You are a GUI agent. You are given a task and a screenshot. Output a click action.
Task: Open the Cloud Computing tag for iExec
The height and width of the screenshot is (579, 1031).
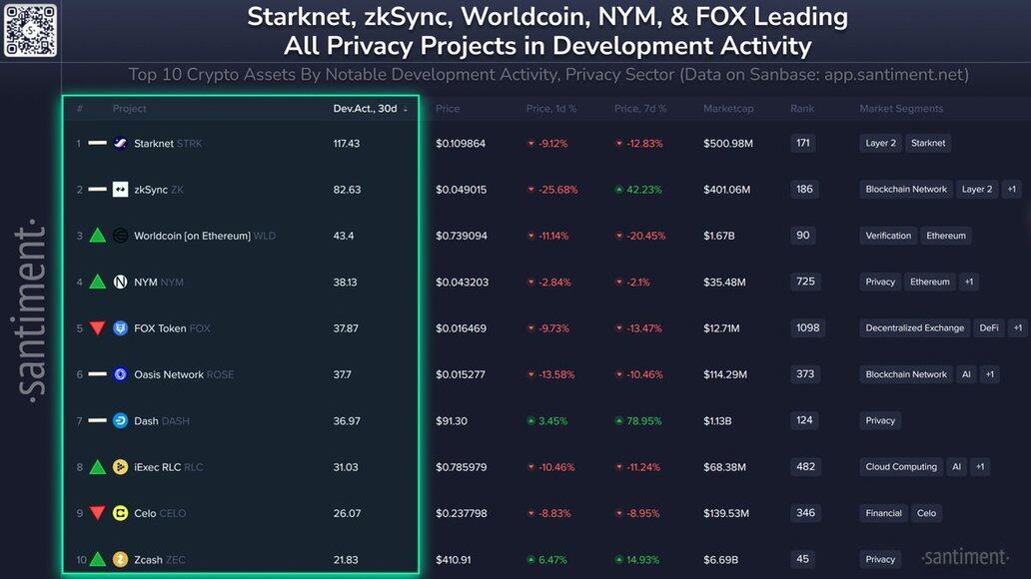[x=901, y=467]
